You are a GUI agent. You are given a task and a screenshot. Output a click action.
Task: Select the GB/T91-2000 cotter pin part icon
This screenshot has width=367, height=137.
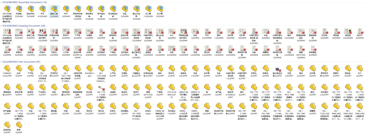tap(136, 106)
